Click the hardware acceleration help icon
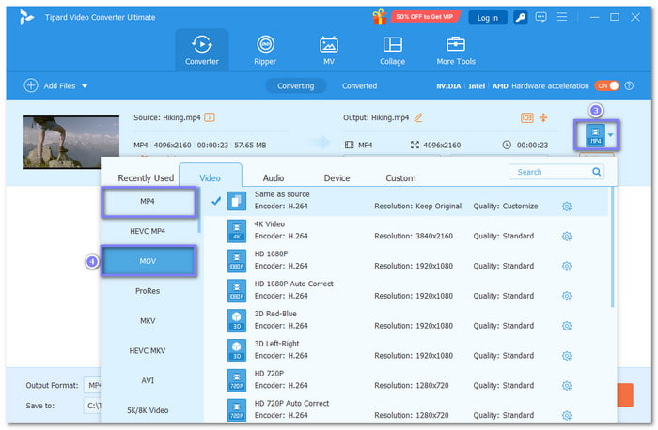658x430 pixels. [629, 86]
